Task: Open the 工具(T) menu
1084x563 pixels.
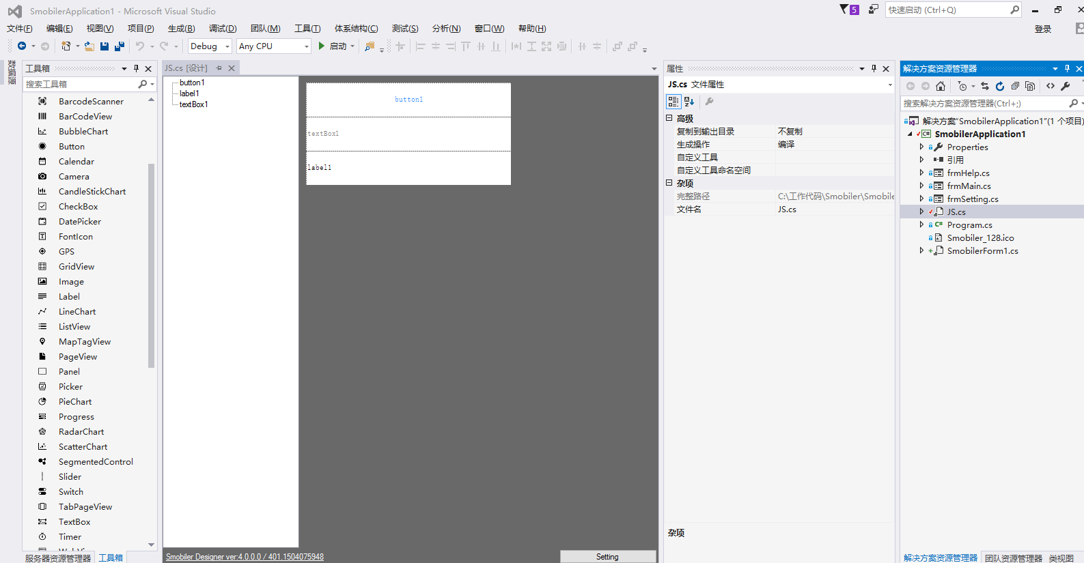Action: [307, 29]
